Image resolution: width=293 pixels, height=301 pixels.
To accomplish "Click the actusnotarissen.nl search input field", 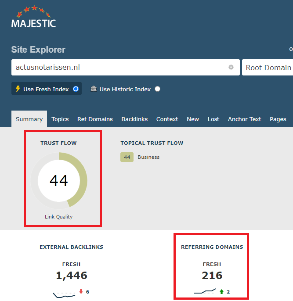I will [119, 68].
